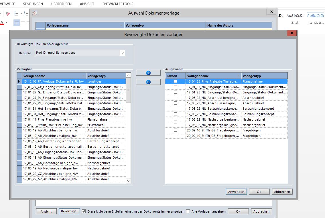Screen dimensions: 325x218
Task: Click the blue right-arrow add button
Action: point(148,73)
